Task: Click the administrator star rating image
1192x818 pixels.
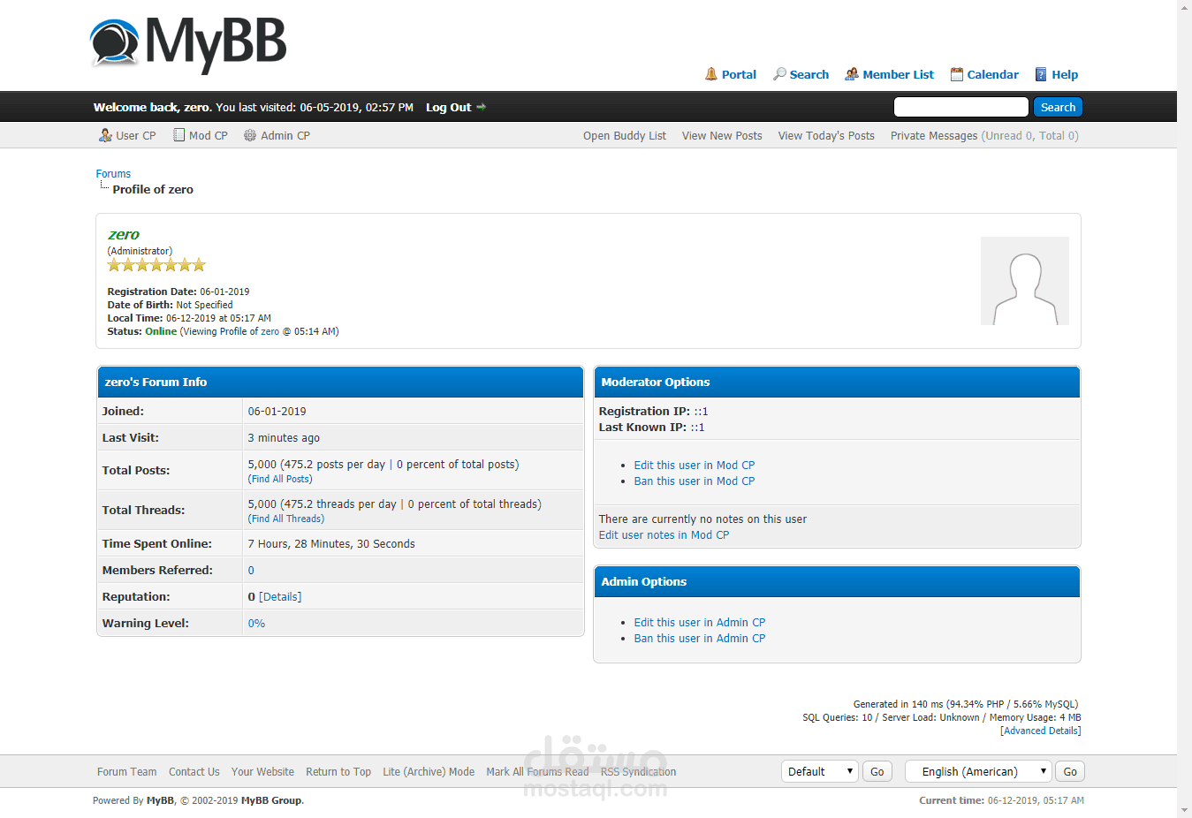Action: click(x=156, y=265)
